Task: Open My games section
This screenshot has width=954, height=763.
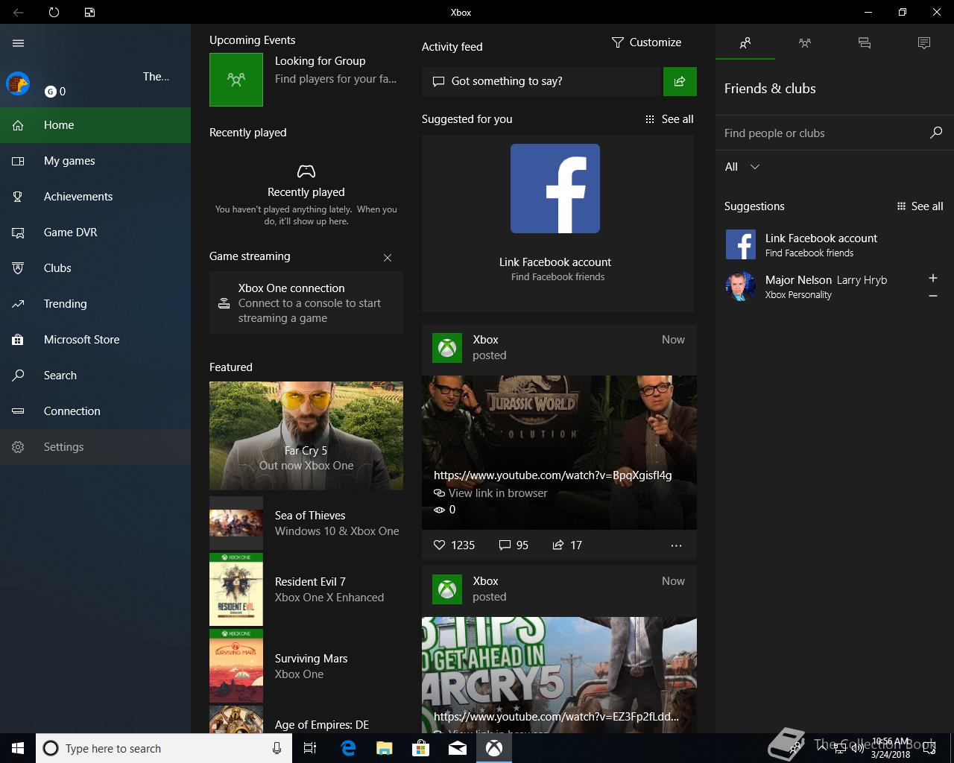Action: (x=95, y=161)
